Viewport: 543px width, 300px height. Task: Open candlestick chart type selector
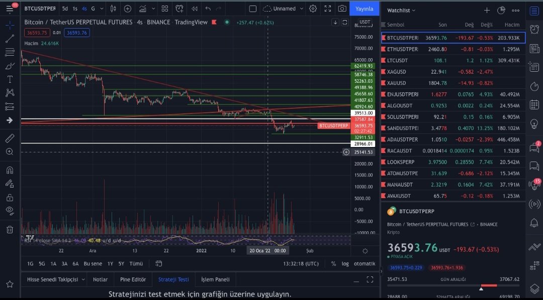(113, 9)
